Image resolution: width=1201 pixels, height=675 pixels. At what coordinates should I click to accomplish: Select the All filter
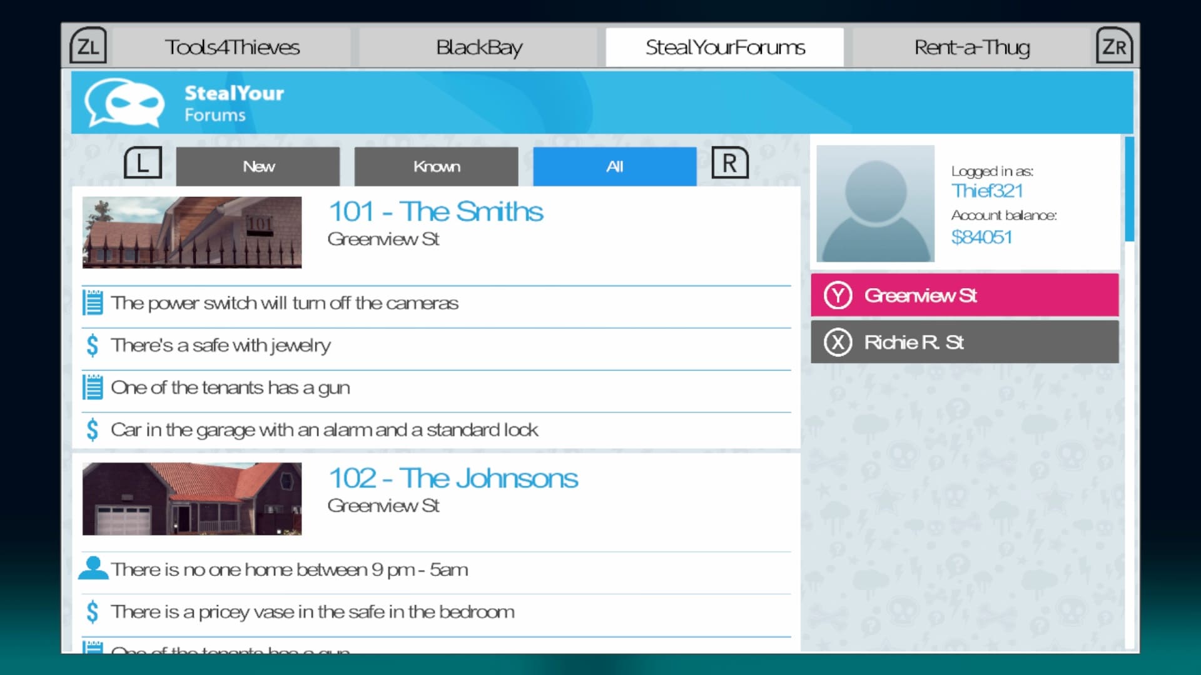click(614, 166)
